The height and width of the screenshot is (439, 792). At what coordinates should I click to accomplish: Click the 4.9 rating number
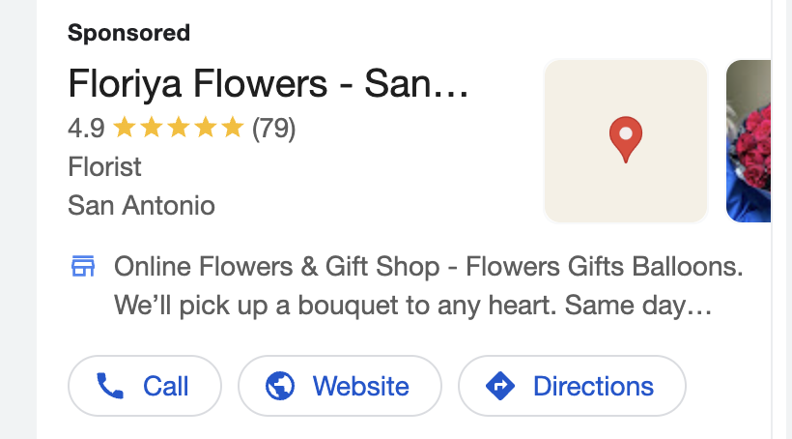(x=87, y=128)
